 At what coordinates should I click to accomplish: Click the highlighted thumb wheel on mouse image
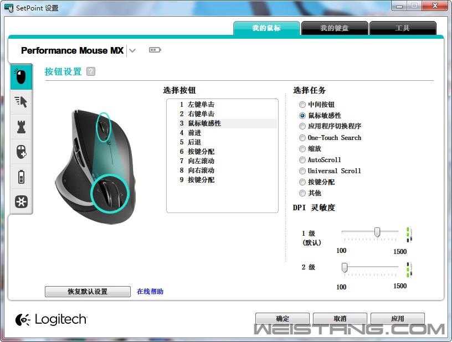pos(109,193)
